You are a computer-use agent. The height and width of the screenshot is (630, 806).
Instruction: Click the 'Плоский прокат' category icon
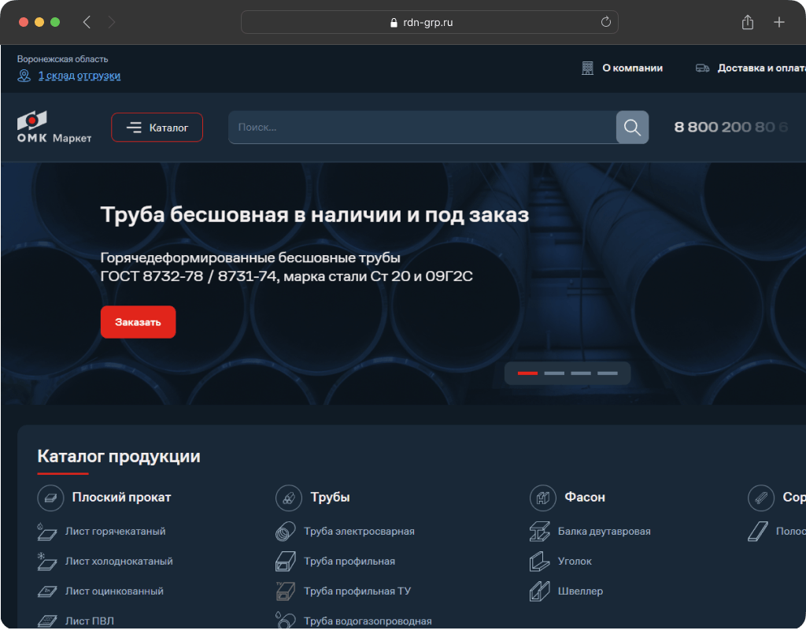[x=50, y=498]
